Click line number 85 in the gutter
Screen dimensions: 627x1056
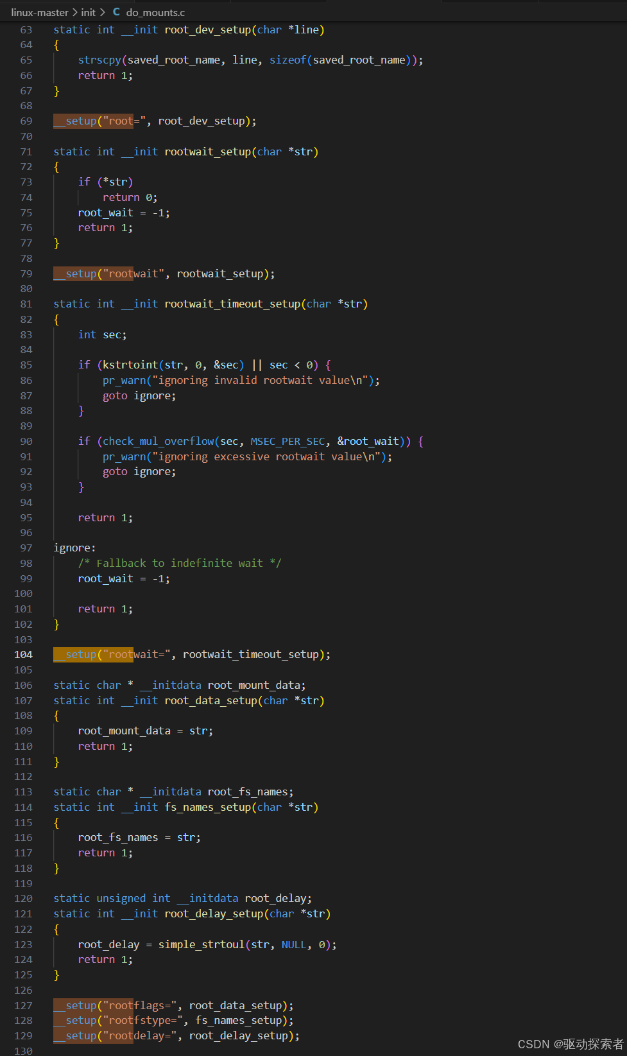26,365
